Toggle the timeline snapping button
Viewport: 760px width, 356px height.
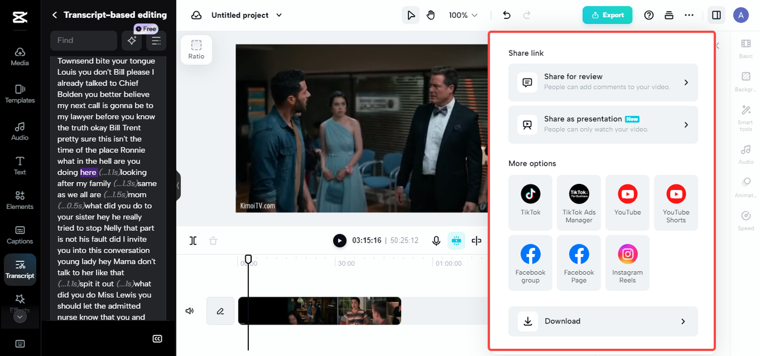(457, 240)
